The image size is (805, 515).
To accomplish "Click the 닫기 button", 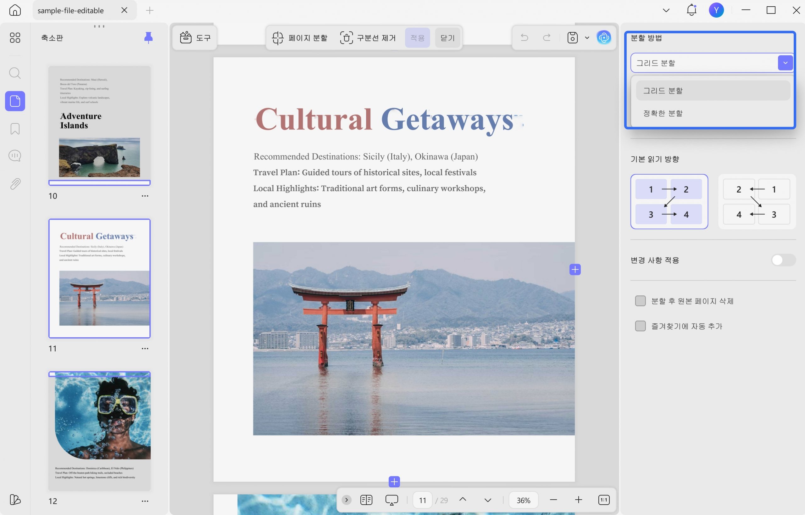I will pyautogui.click(x=447, y=38).
